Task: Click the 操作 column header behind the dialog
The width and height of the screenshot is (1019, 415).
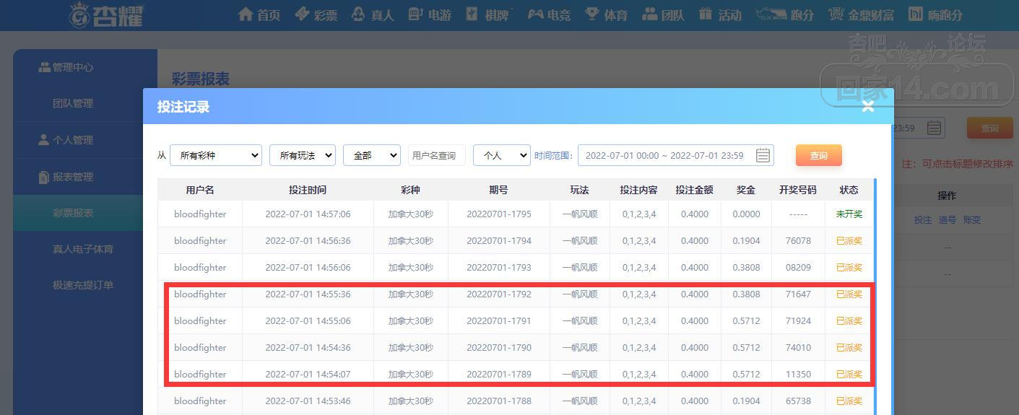Action: pyautogui.click(x=947, y=196)
